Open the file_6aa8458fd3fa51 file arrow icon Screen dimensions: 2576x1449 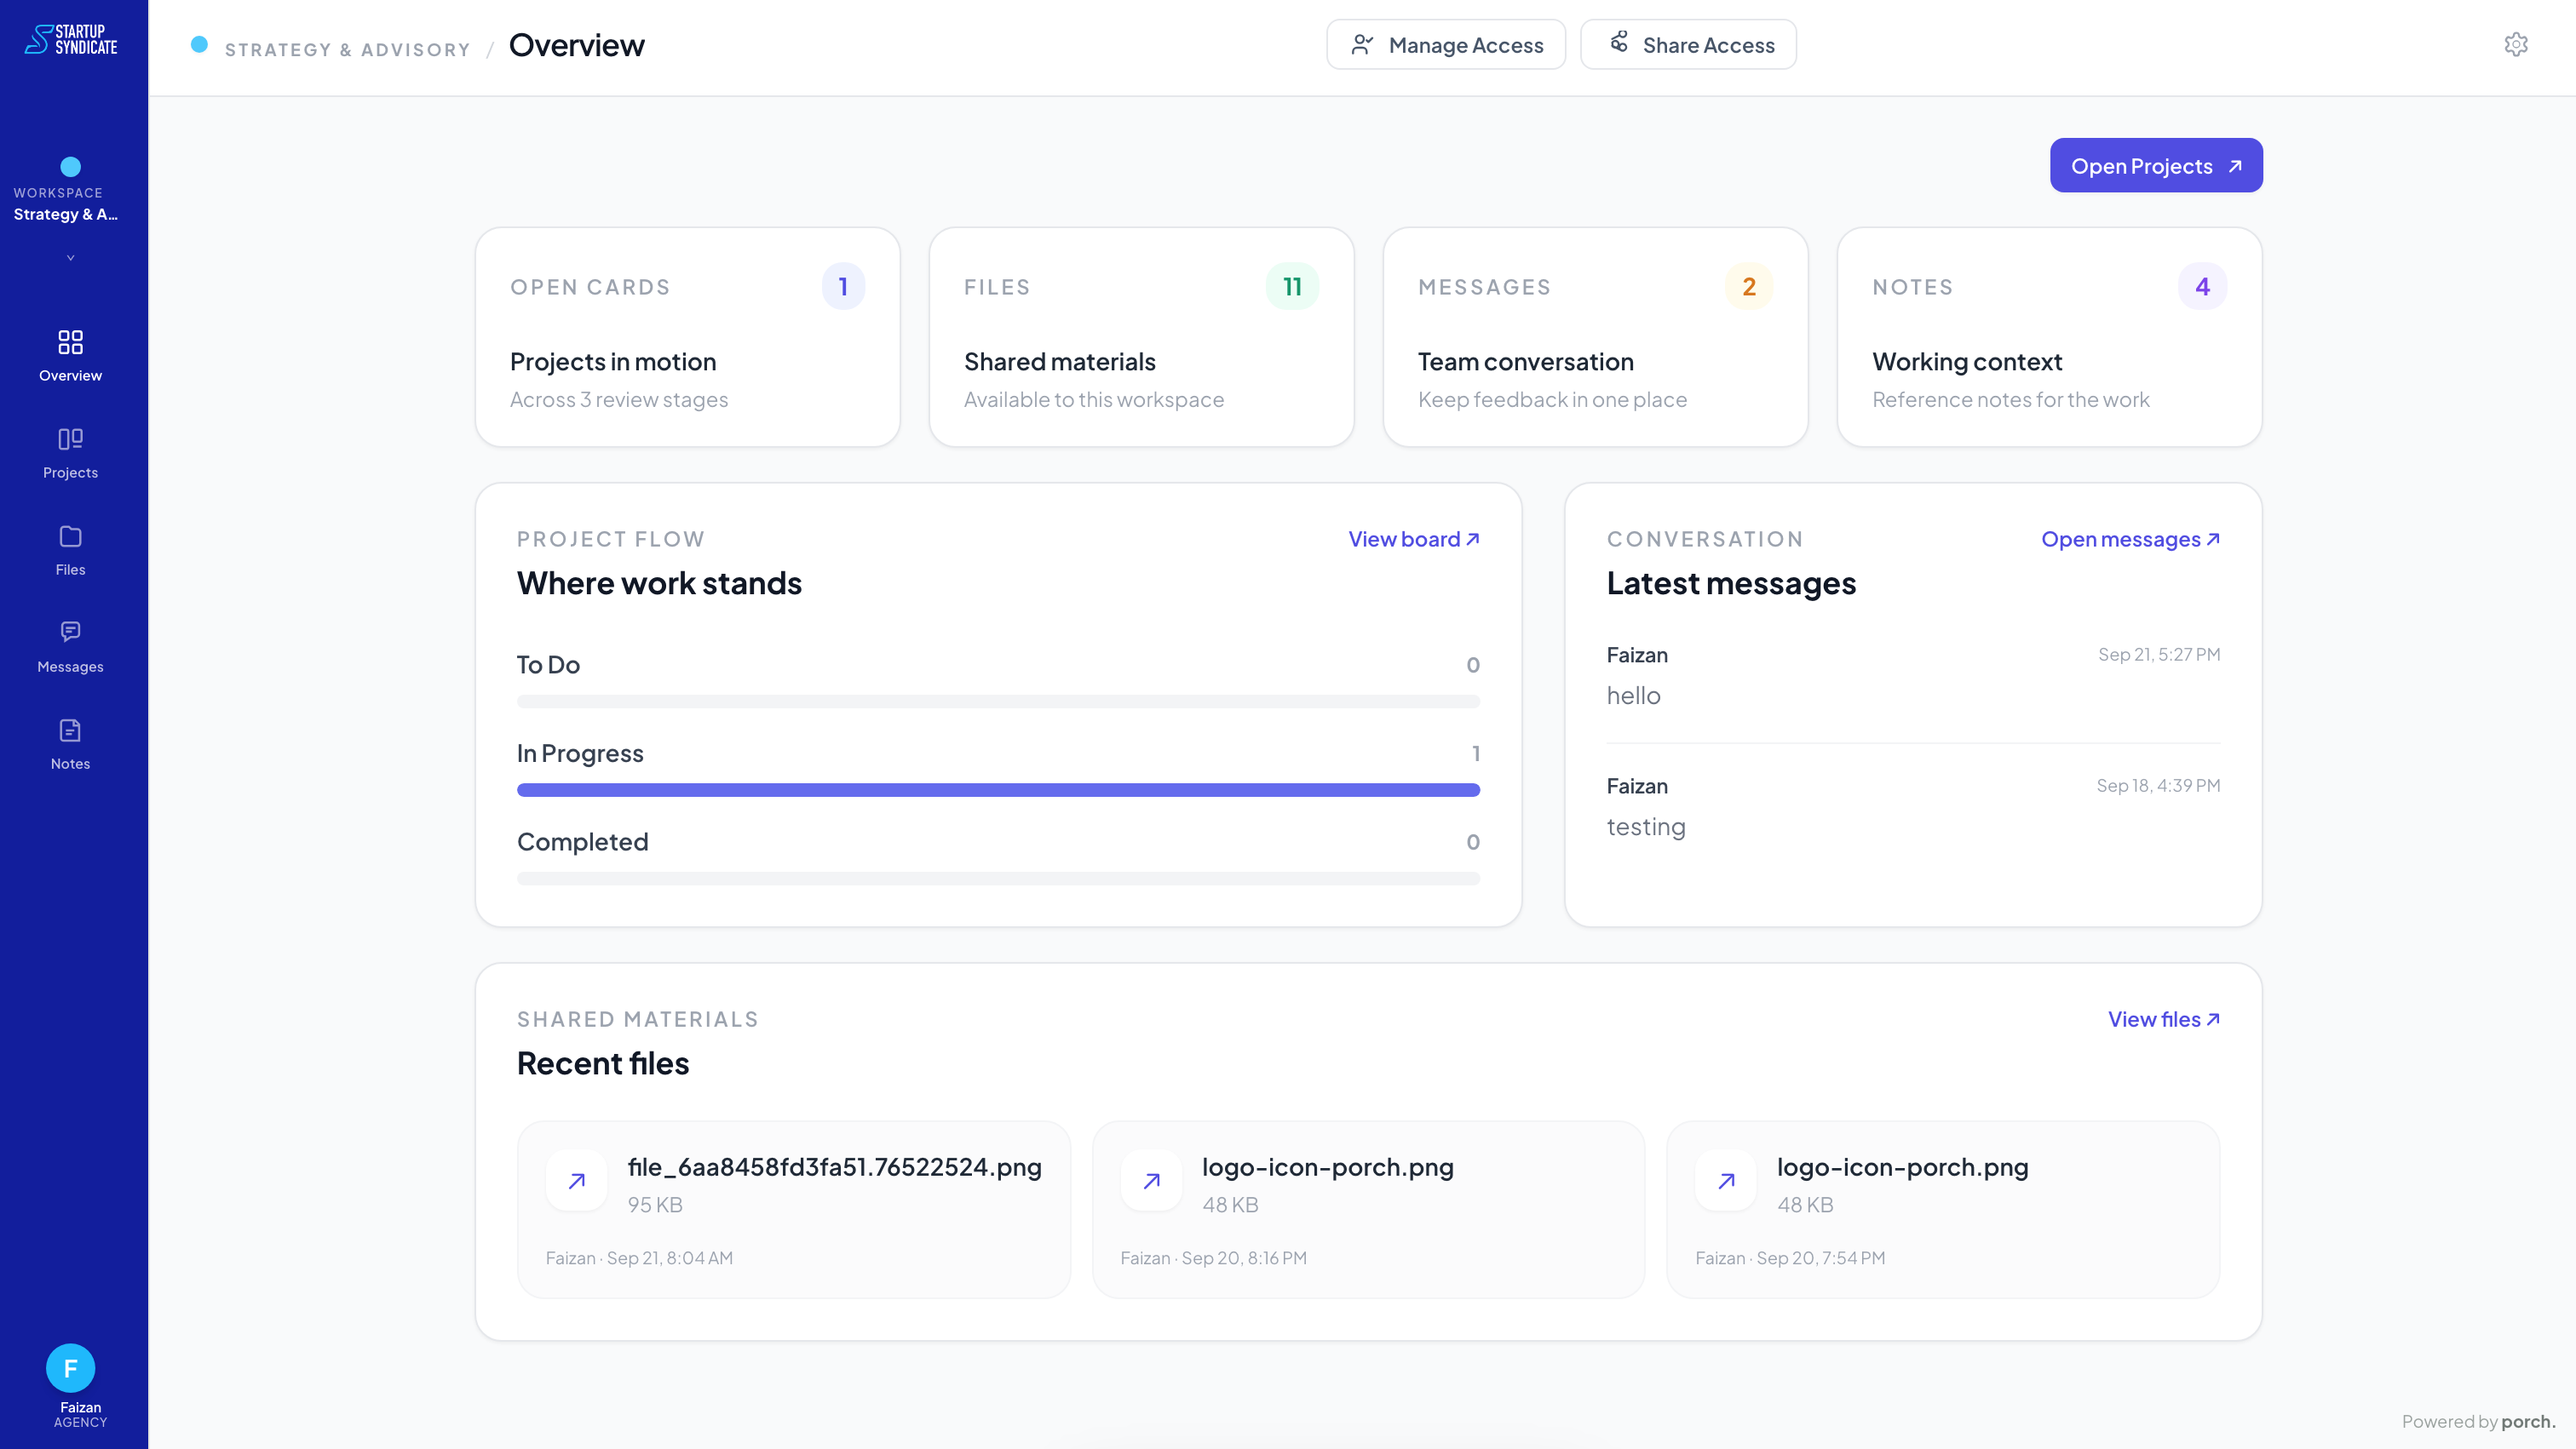[576, 1180]
